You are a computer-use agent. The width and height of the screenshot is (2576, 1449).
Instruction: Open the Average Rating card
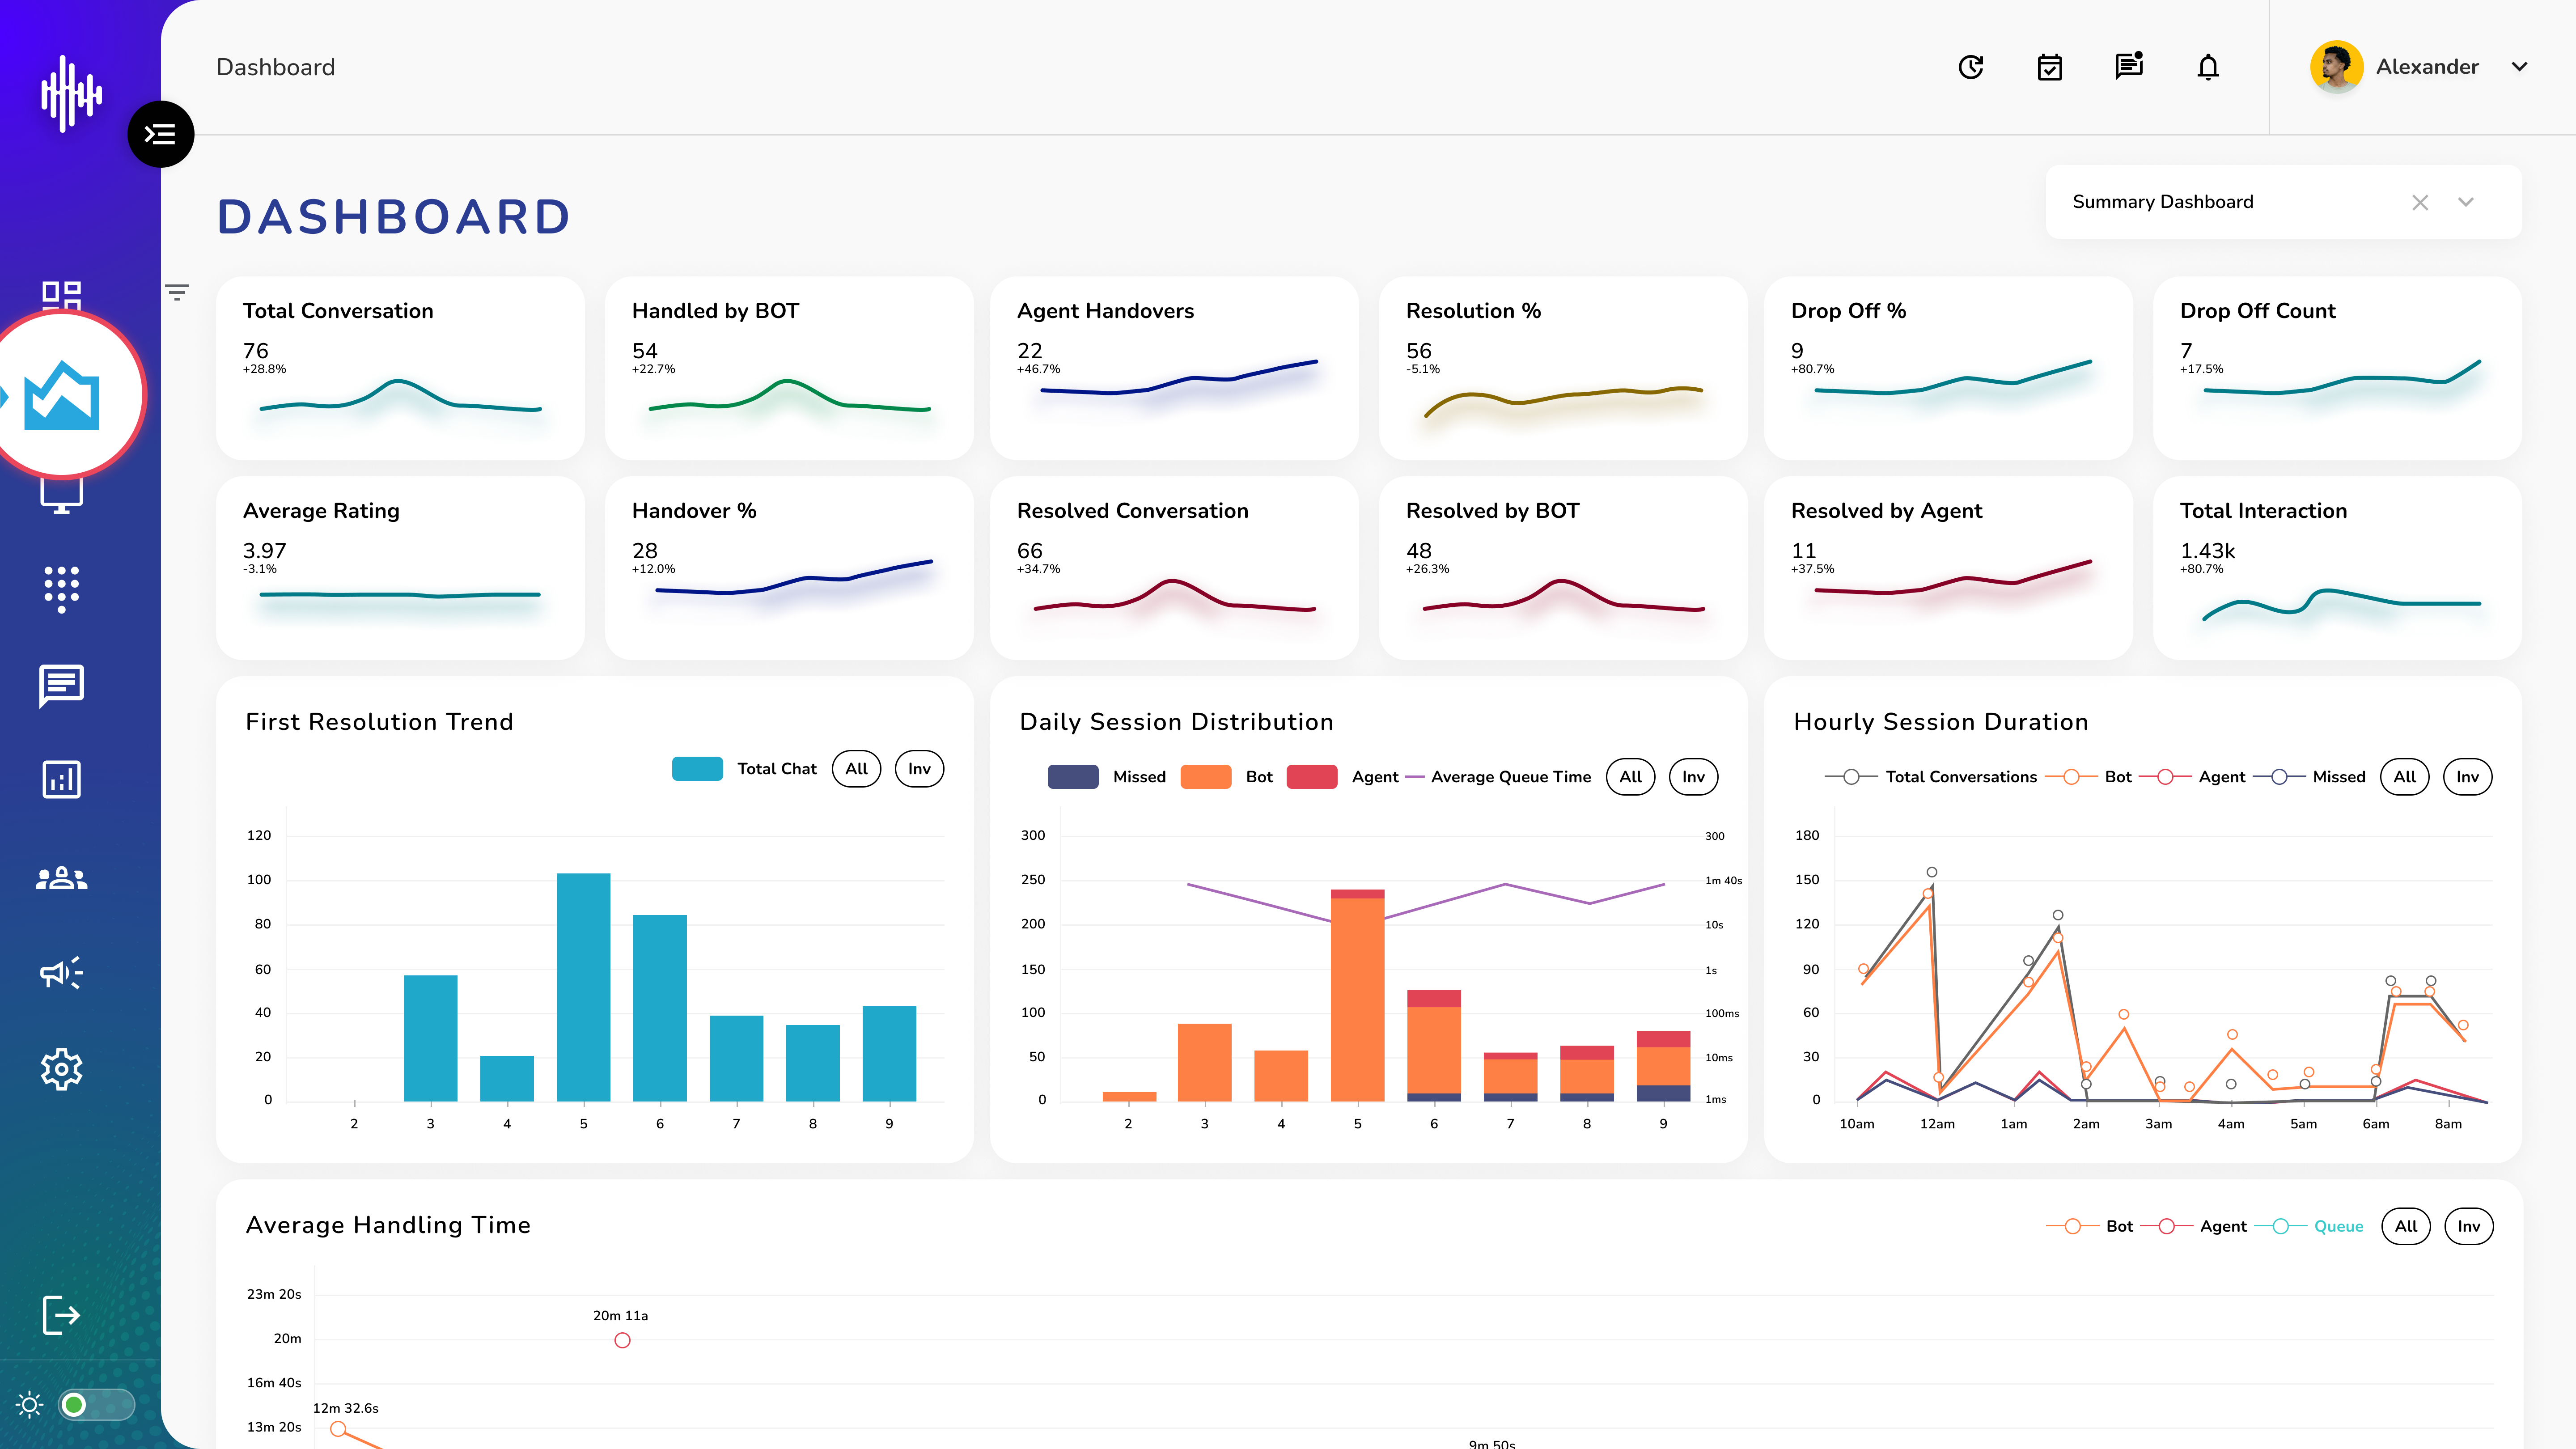[400, 568]
